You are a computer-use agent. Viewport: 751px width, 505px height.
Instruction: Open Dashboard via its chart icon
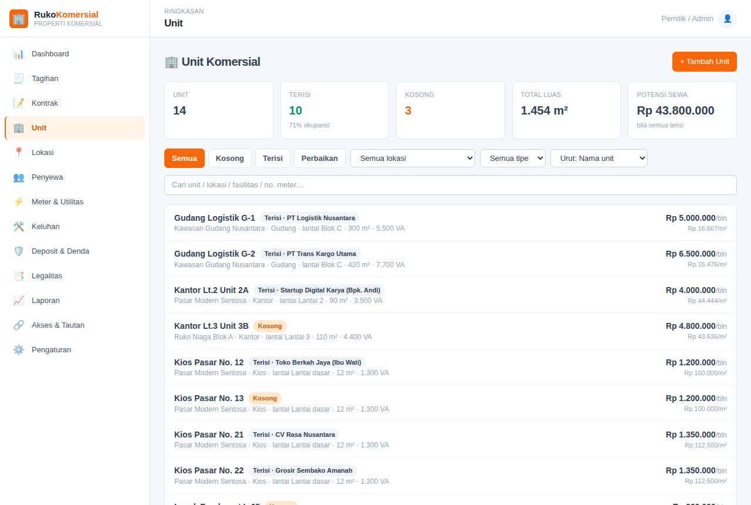coord(19,54)
